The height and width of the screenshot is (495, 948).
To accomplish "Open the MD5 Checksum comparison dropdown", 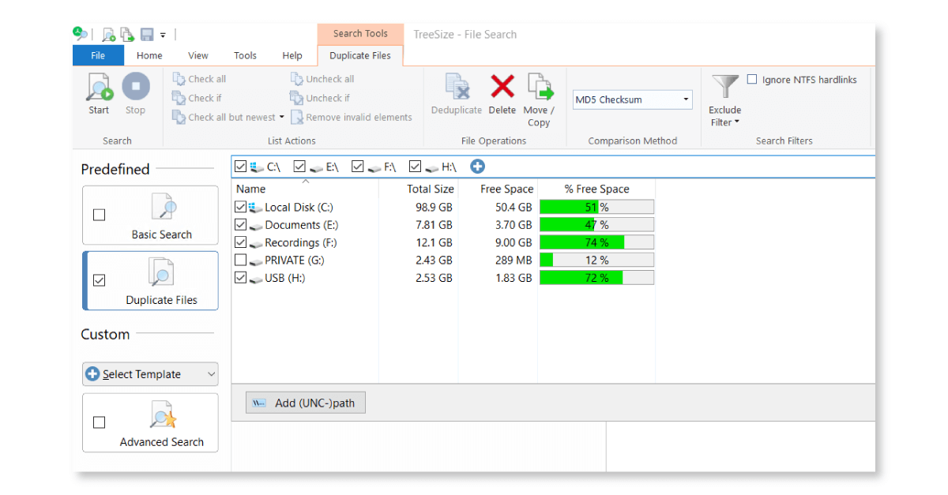I will [x=685, y=100].
